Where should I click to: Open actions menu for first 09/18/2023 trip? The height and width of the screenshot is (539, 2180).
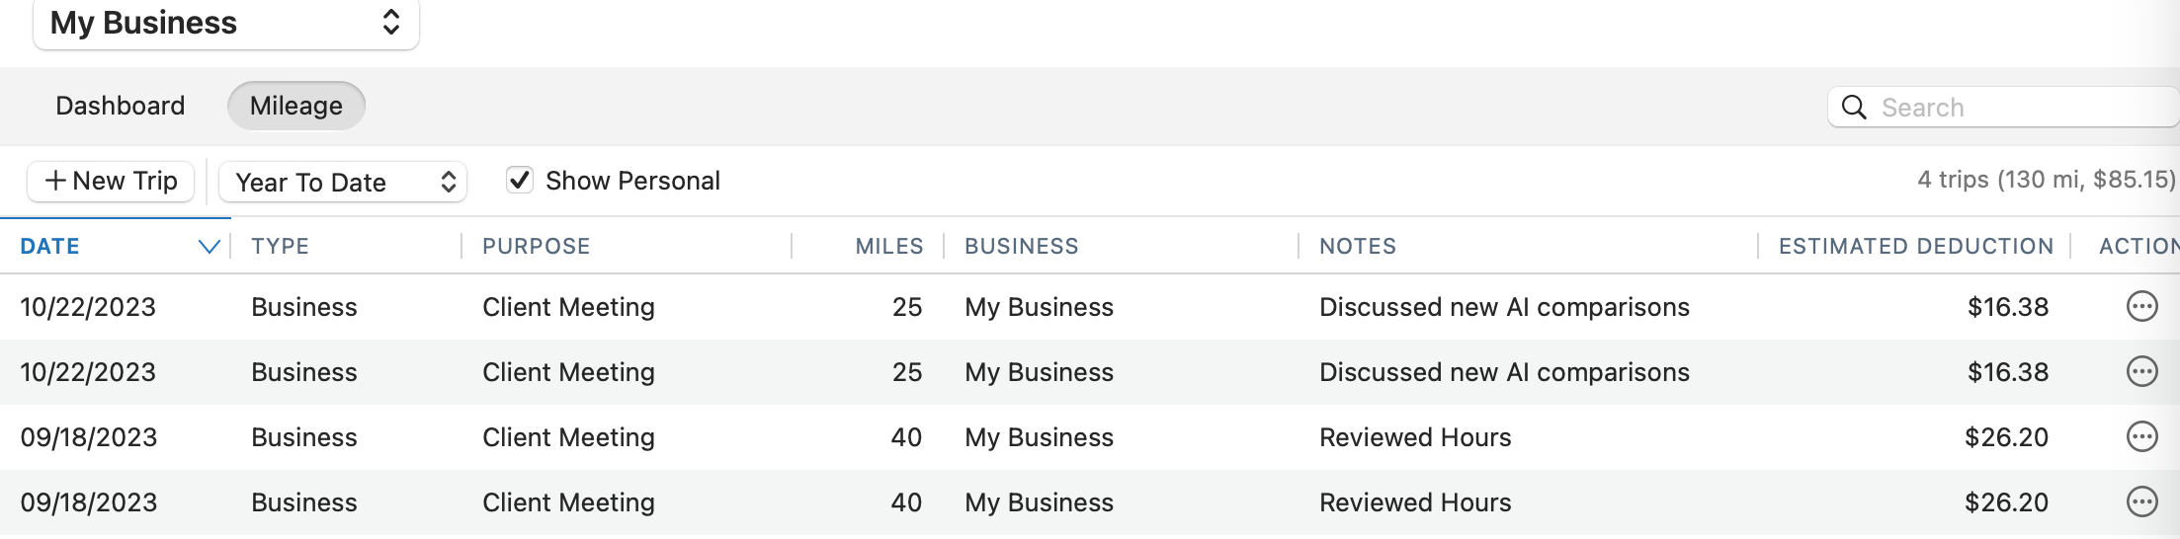click(2140, 437)
